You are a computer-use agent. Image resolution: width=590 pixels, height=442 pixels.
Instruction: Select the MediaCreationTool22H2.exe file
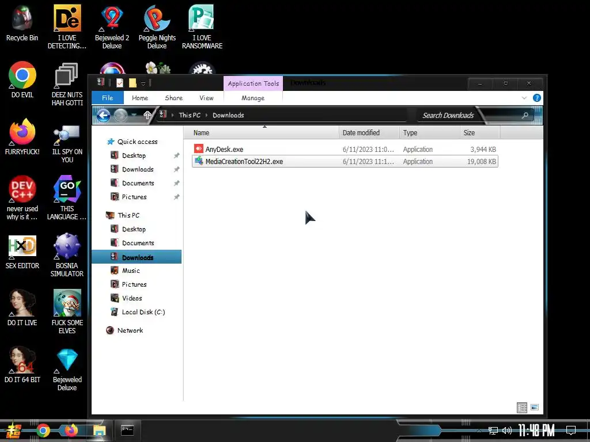(345, 162)
